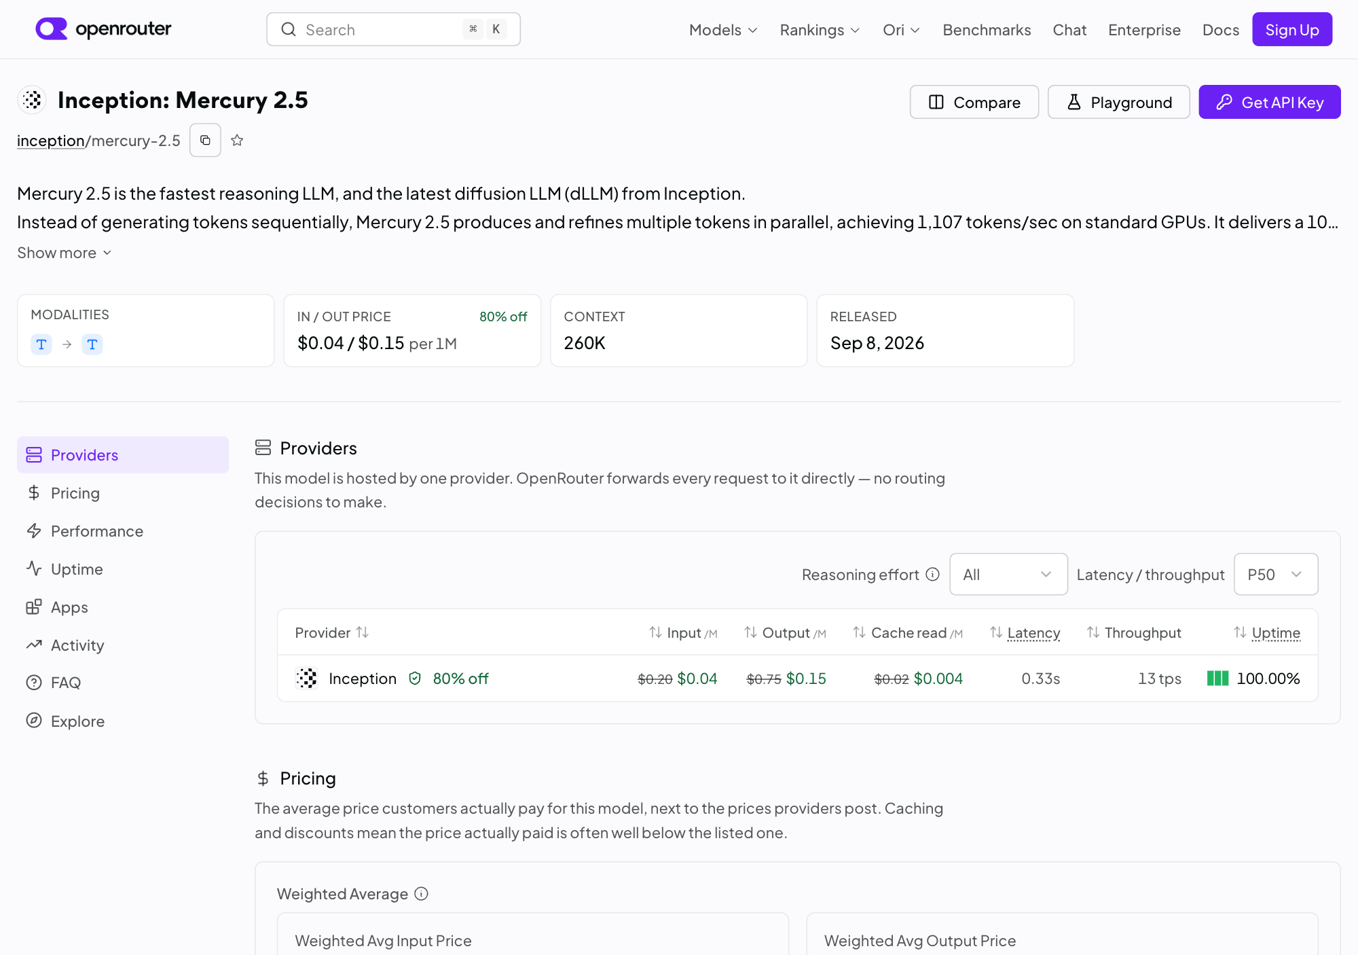The height and width of the screenshot is (955, 1358).
Task: Open Activity section in sidebar
Action: [x=123, y=645]
